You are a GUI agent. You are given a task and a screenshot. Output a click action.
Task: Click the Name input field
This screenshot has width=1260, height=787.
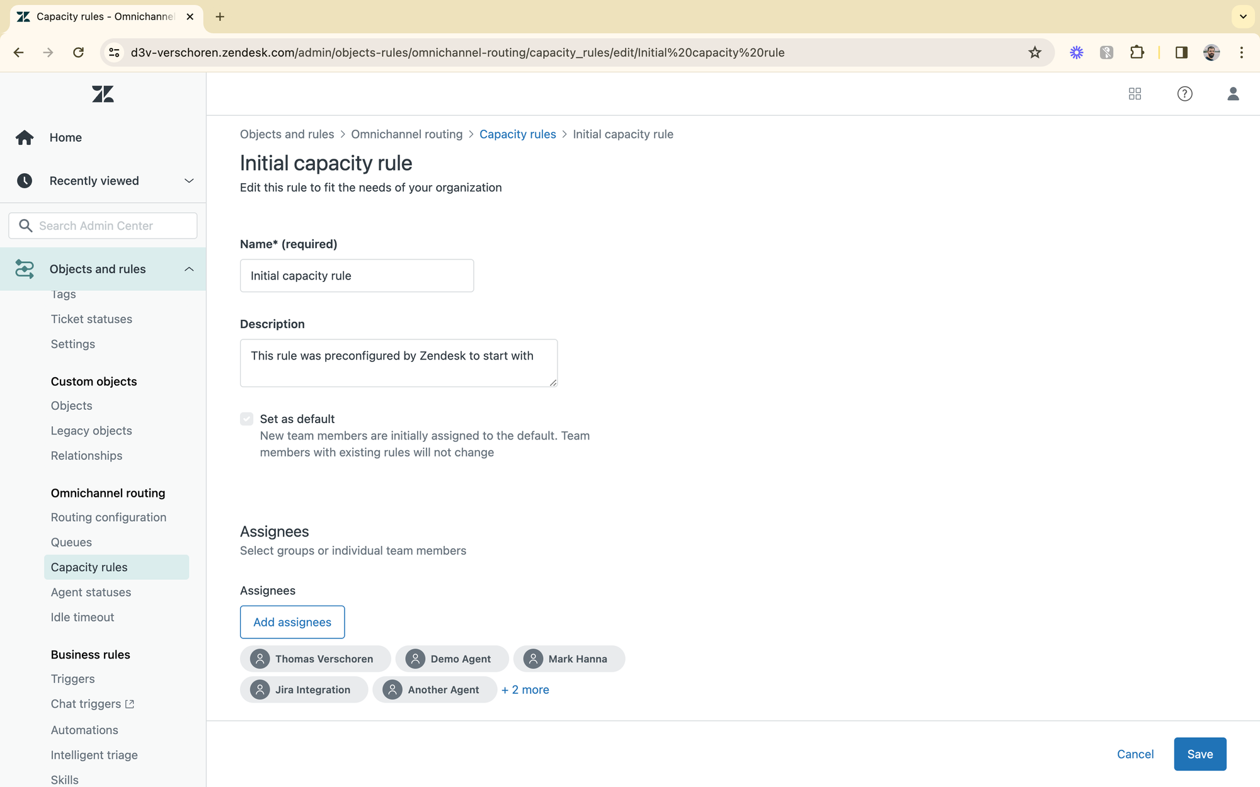coord(357,276)
